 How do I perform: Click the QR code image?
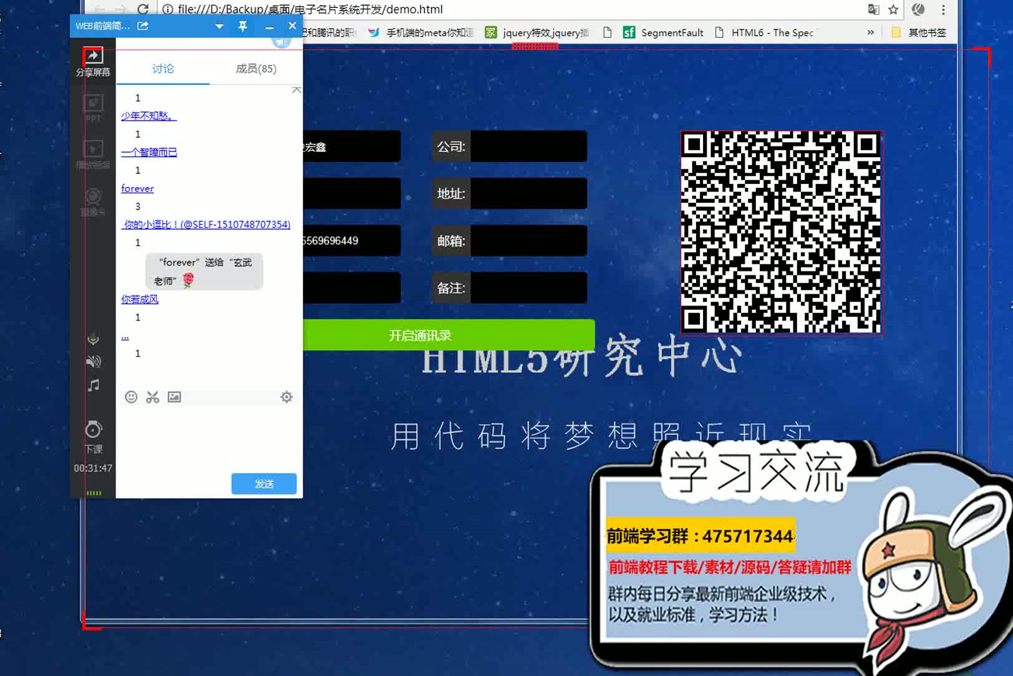tap(781, 233)
